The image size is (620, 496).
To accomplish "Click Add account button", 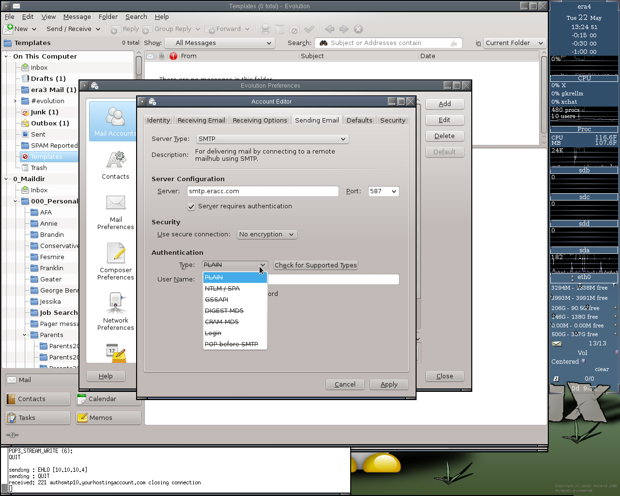I will (445, 104).
